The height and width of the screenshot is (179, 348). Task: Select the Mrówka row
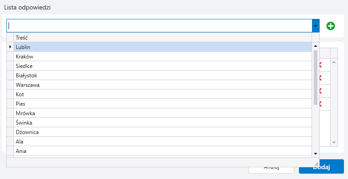point(163,113)
